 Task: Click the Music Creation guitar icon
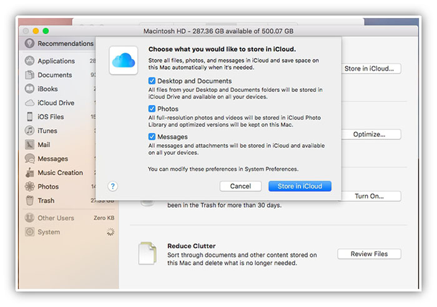point(29,173)
